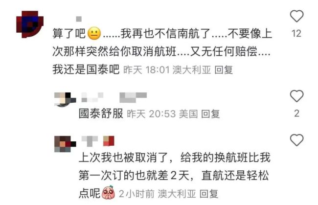Open the blurred username of third commenter
Screen dimensions: 318x205
pyautogui.click(x=90, y=141)
